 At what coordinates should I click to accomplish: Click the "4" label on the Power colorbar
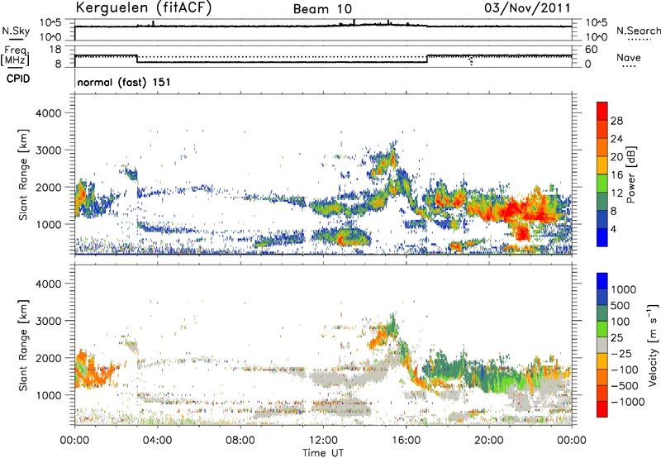(x=613, y=229)
